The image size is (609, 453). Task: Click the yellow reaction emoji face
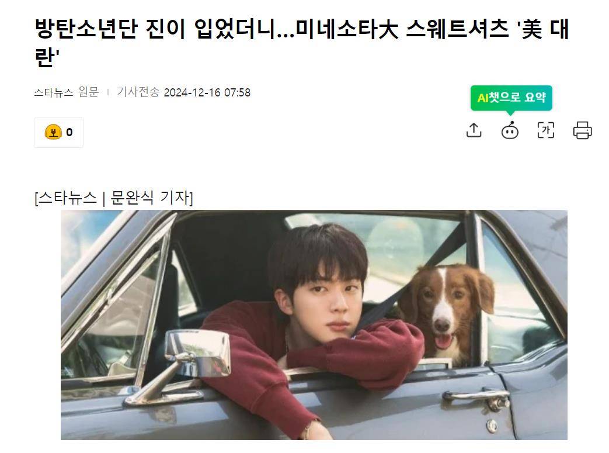(x=53, y=132)
